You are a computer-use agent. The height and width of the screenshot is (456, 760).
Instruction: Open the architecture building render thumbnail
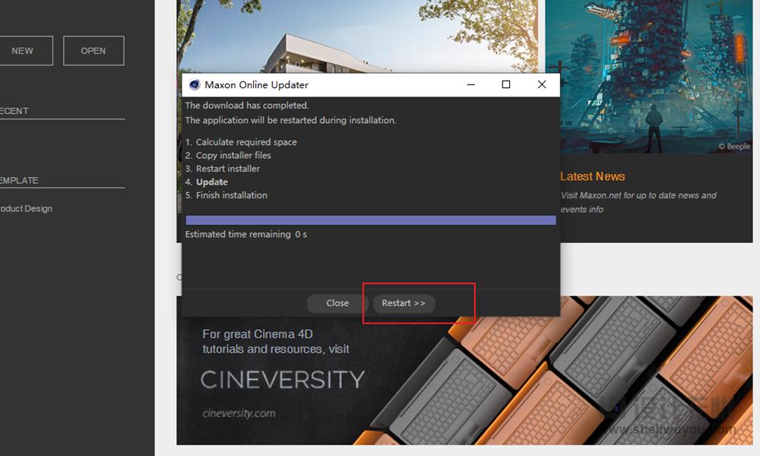pyautogui.click(x=357, y=36)
